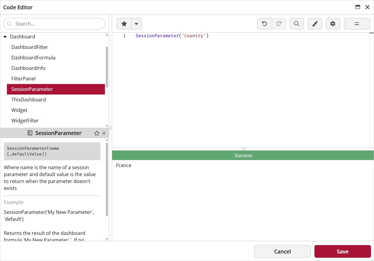Click the redo icon
The image size is (374, 261).
(x=279, y=24)
